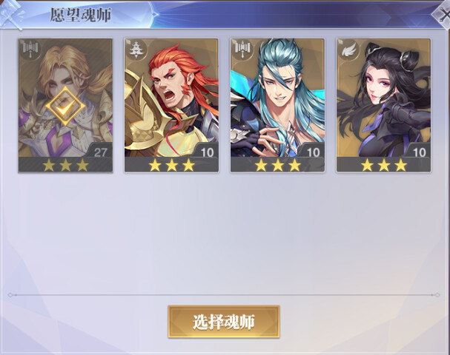Viewport: 450px width, 355px height.
Task: Click the hammer emblem beside the title
Action: pos(11,16)
